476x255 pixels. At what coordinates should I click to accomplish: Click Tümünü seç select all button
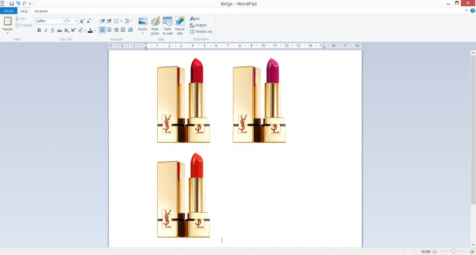tap(201, 31)
